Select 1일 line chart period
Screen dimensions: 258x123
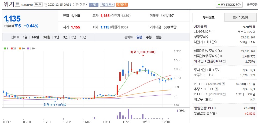coord(25,37)
